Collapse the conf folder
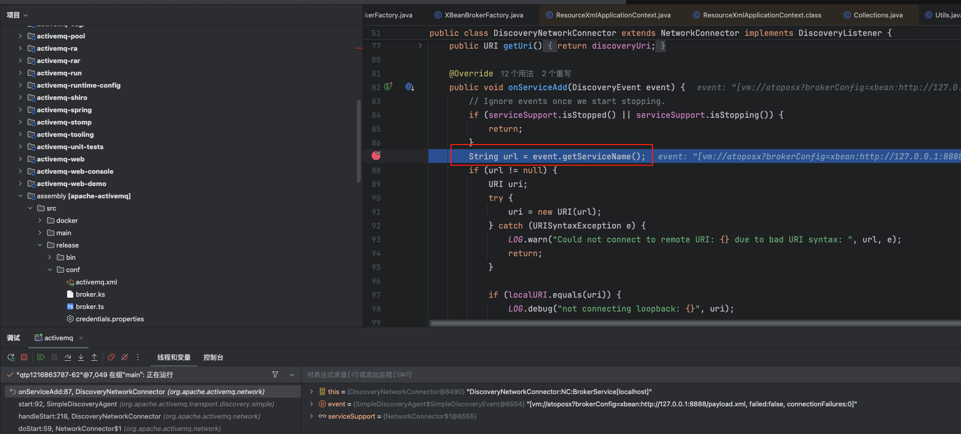Screen dimensions: 961x434 coord(50,270)
